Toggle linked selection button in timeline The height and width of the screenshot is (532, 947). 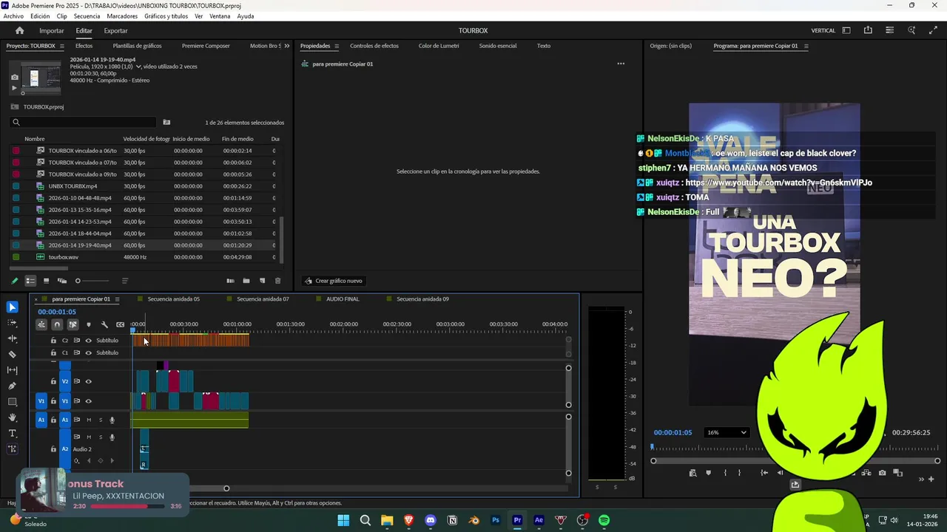[x=73, y=324]
